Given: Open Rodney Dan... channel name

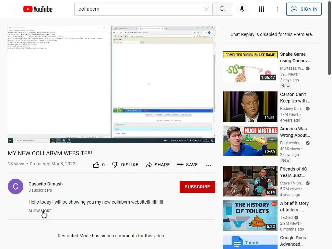Looking at the screenshot, I should 291,109.
